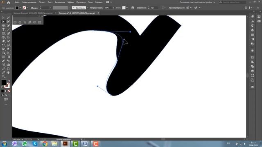Enable Draw Normal mode
Screen dimensions: 262x147
coord(2,95)
